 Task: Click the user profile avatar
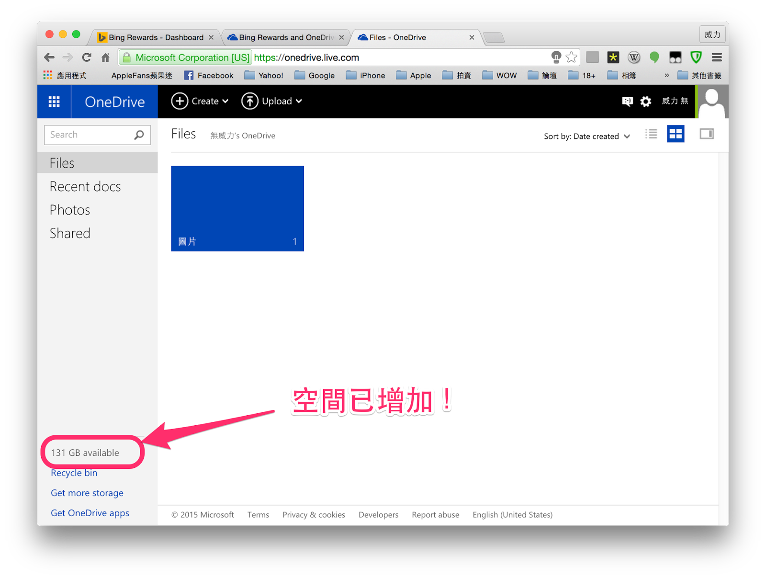tap(712, 102)
